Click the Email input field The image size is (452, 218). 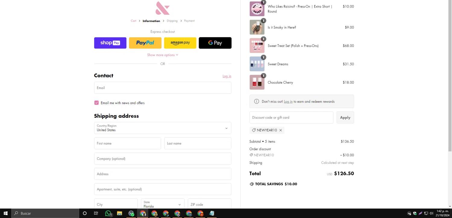pos(162,88)
